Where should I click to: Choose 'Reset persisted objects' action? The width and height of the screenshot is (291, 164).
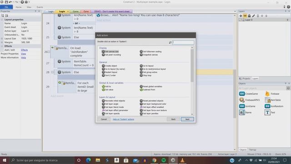tap(151, 101)
